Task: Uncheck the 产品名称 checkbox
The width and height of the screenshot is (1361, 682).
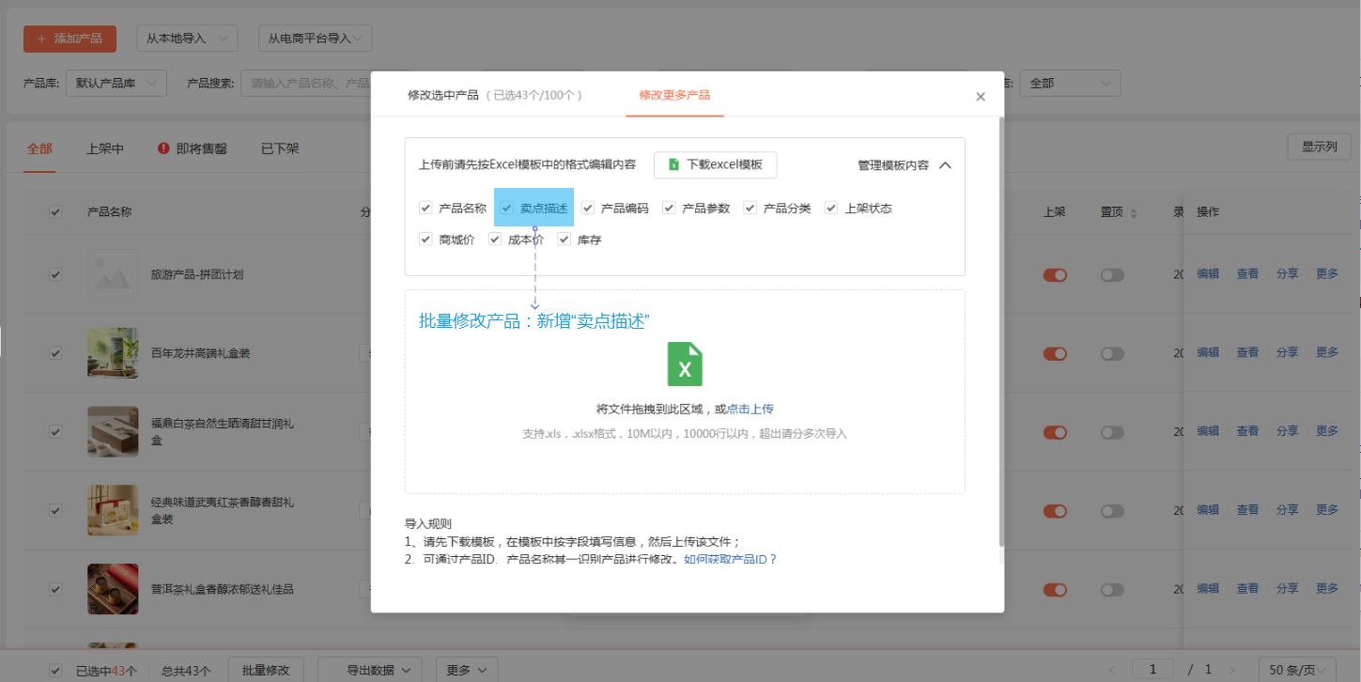Action: click(x=425, y=208)
